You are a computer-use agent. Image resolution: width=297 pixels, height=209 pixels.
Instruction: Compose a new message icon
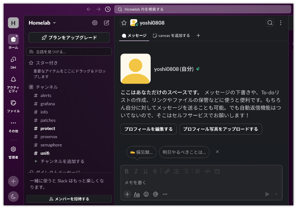[106, 23]
